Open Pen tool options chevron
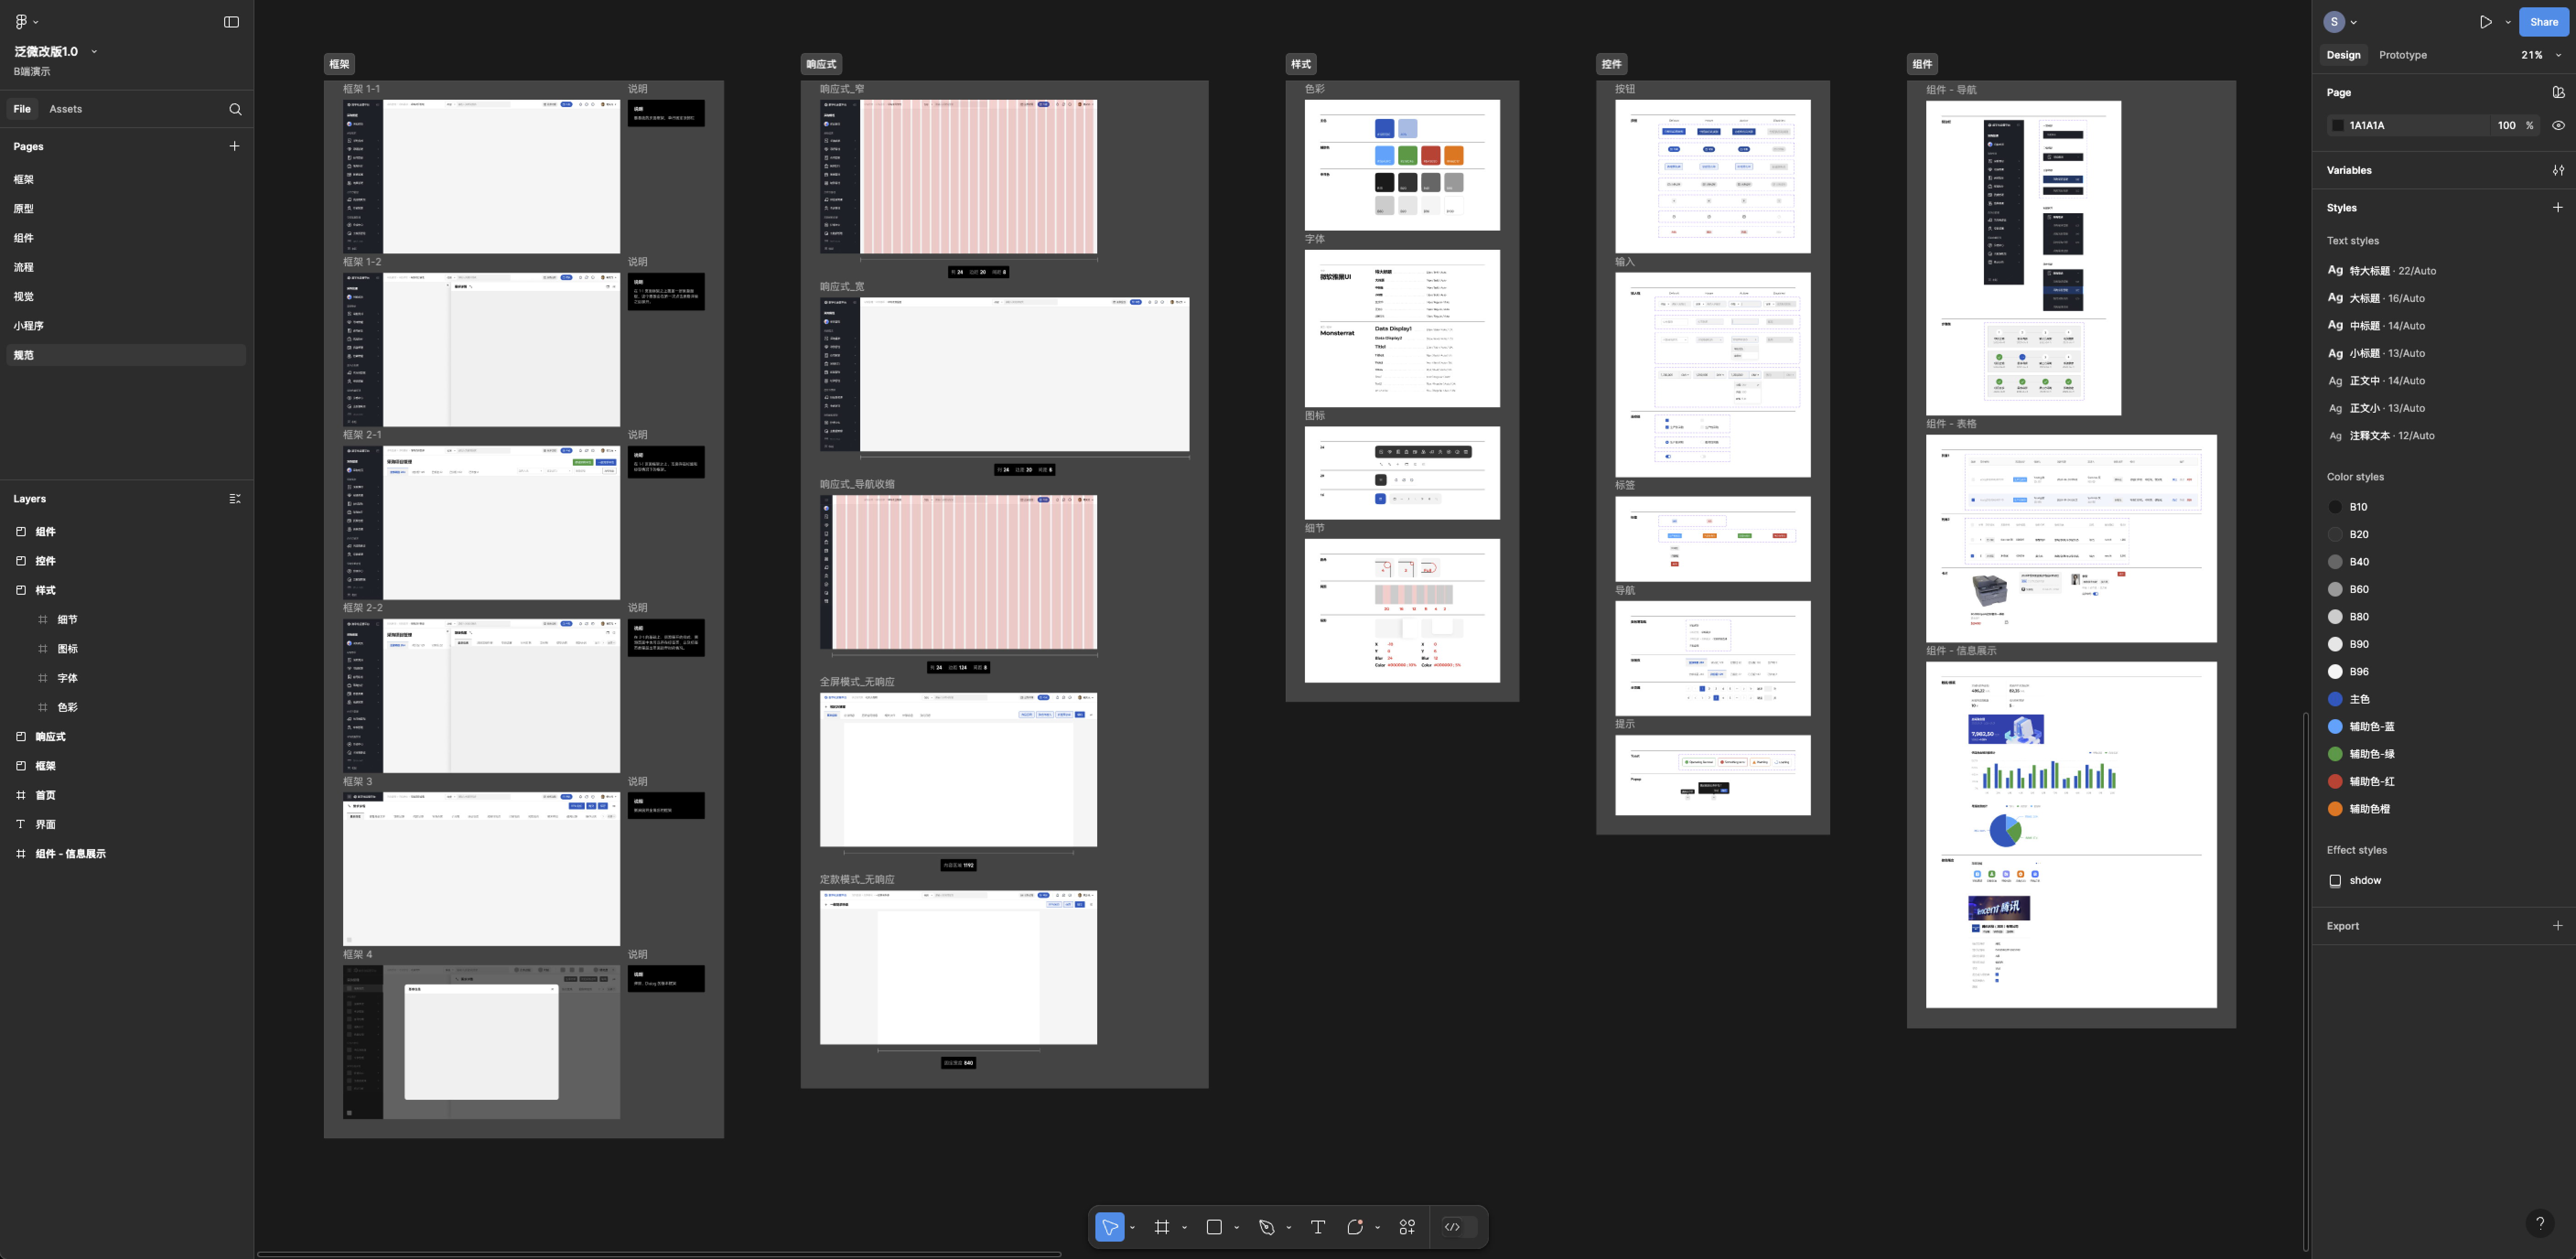The width and height of the screenshot is (2576, 1259). 1288,1228
